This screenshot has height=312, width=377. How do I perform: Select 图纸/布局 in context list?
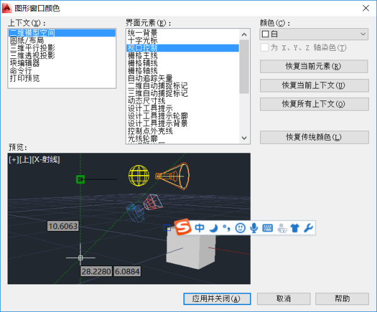coord(62,40)
